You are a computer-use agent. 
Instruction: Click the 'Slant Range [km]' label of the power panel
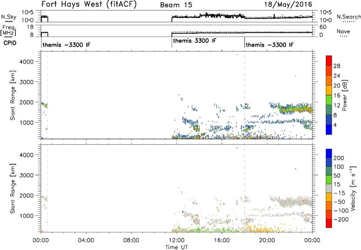(x=13, y=95)
